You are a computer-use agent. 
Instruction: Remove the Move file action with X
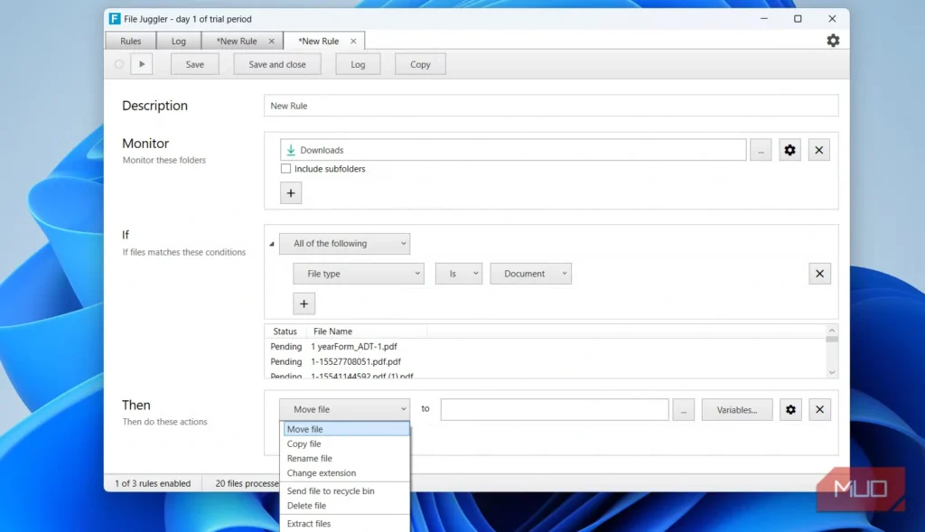pos(819,409)
